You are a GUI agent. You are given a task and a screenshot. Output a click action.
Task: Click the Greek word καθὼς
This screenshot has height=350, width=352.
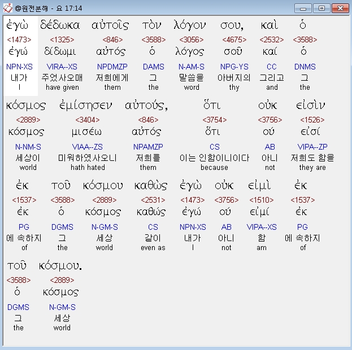(x=151, y=186)
